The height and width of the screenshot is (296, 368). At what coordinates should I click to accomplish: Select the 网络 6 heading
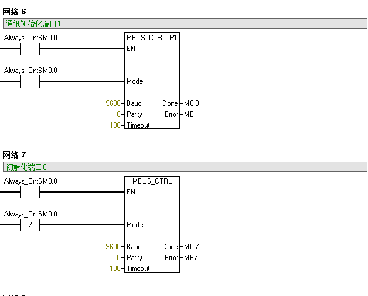[x=14, y=12]
